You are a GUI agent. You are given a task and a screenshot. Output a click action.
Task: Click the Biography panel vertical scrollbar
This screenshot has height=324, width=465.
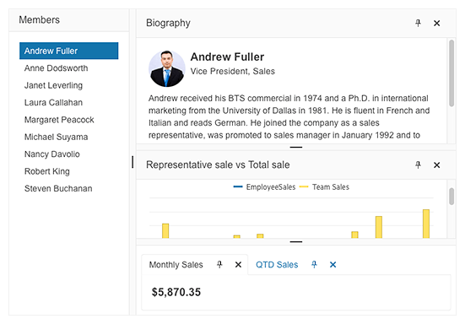[x=451, y=73]
